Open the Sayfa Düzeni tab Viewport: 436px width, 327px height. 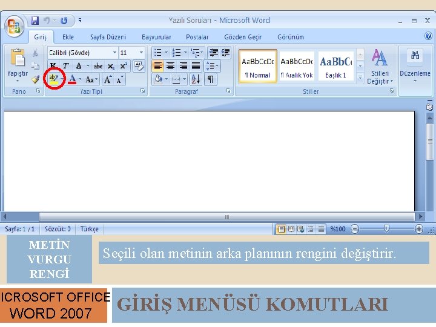[x=108, y=37]
